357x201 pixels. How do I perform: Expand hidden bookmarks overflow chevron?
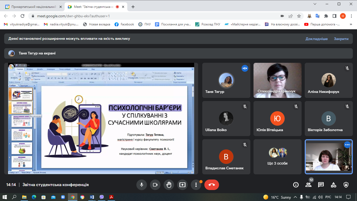[x=351, y=24]
